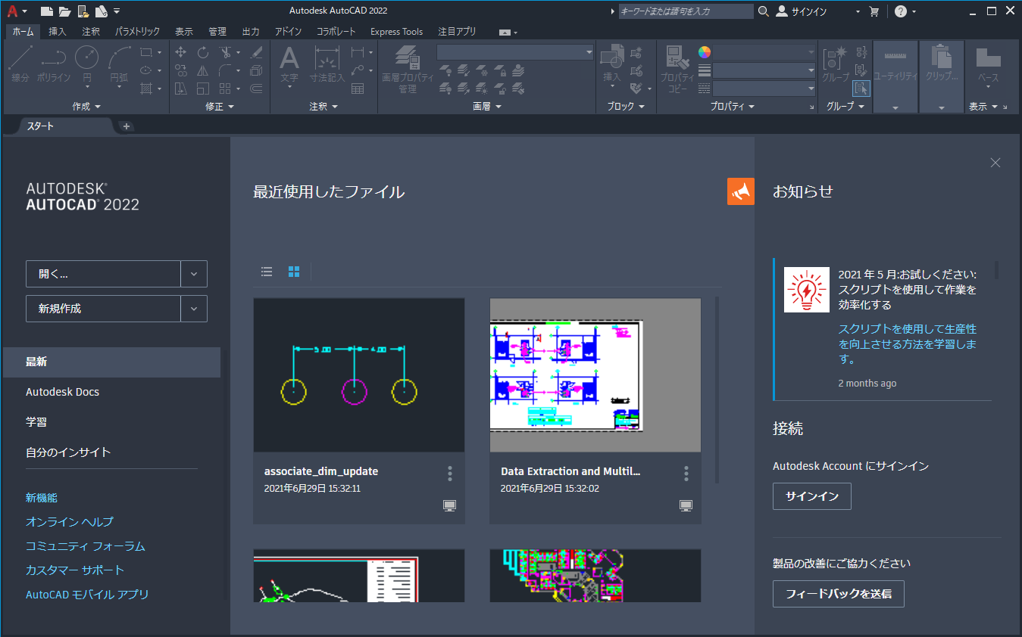Open the コミュニティ フォーラム link
1022x637 pixels.
point(86,546)
